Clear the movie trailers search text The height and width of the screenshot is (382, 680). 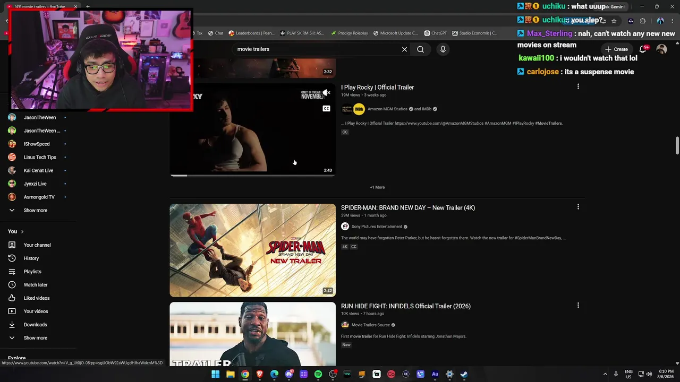(404, 49)
